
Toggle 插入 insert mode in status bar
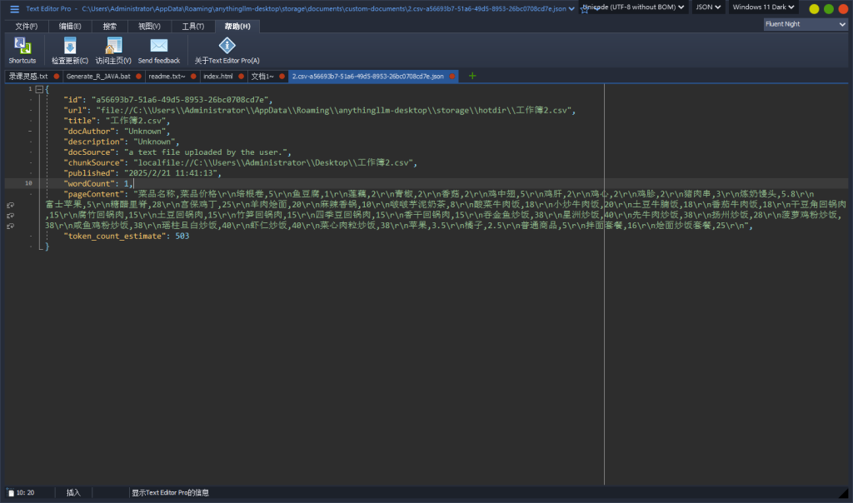(73, 492)
